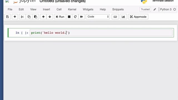Click the In [ ]: cell prompt
The width and height of the screenshot is (178, 100).
22,33
